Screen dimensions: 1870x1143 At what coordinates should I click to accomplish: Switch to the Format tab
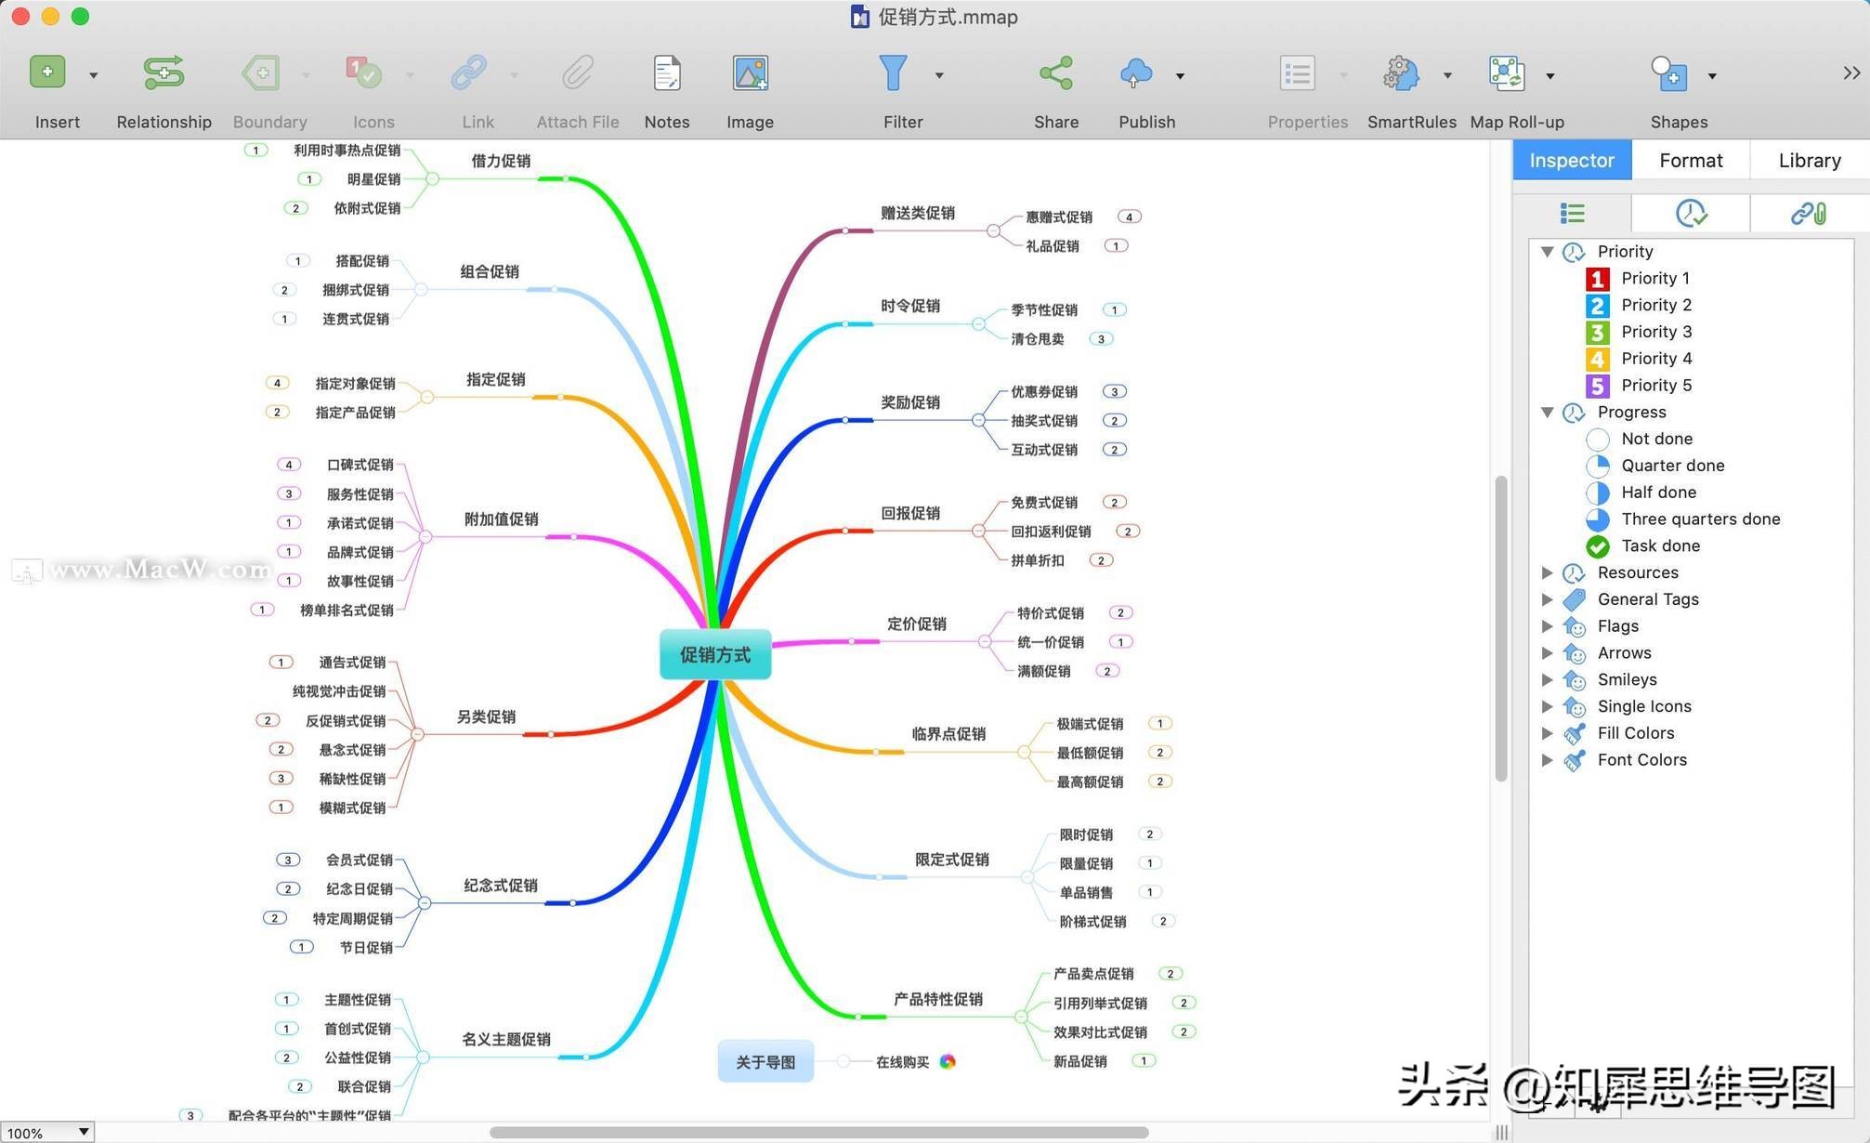tap(1690, 160)
